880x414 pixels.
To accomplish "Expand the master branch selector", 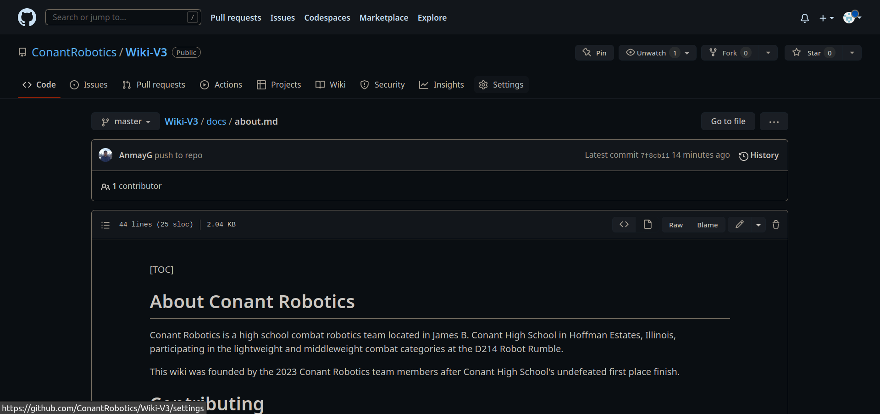I will 126,121.
